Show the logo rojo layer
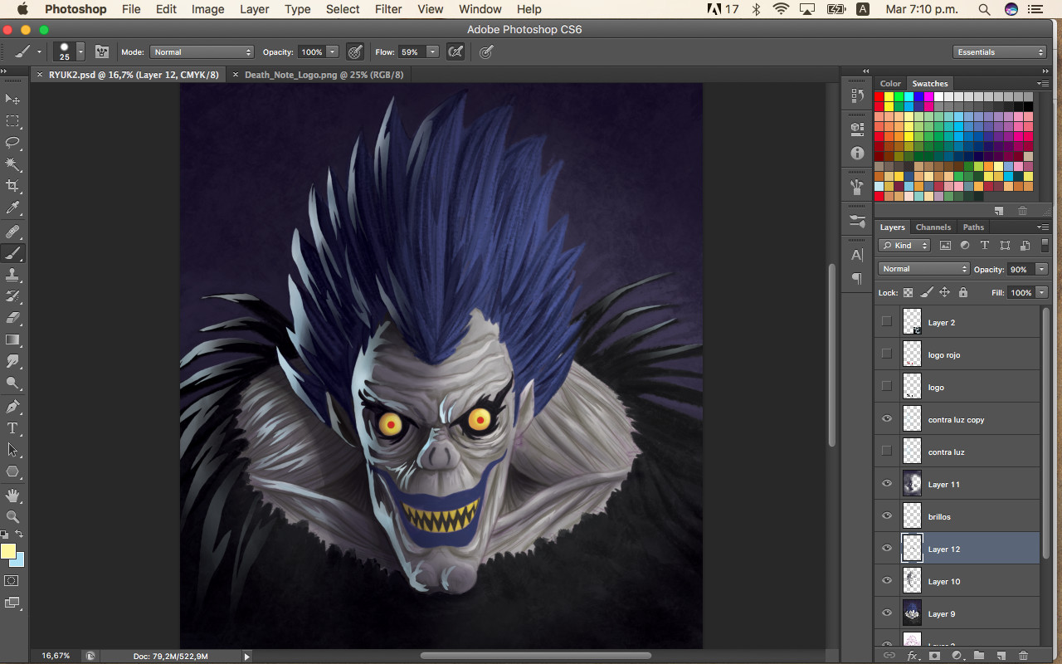This screenshot has width=1062, height=664. tap(886, 354)
